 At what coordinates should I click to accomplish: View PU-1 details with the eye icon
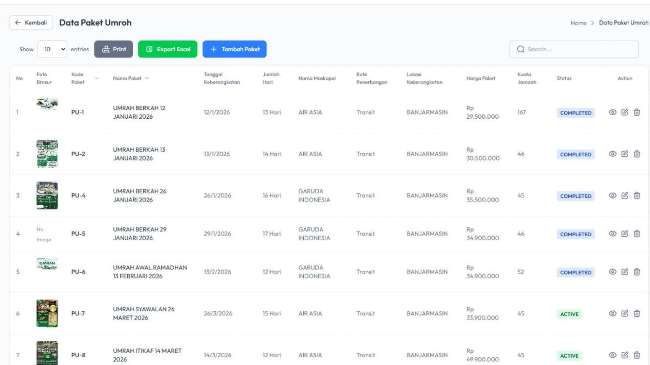pyautogui.click(x=612, y=112)
